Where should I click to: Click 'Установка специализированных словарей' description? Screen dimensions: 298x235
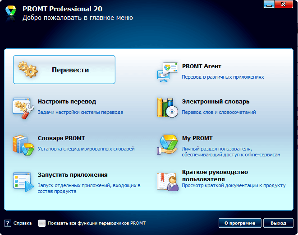coord(86,149)
